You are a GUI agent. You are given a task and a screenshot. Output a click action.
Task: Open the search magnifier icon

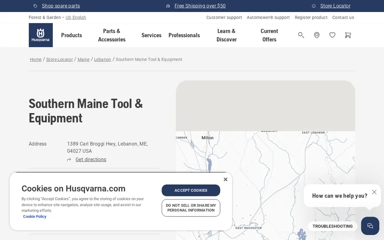tap(301, 35)
